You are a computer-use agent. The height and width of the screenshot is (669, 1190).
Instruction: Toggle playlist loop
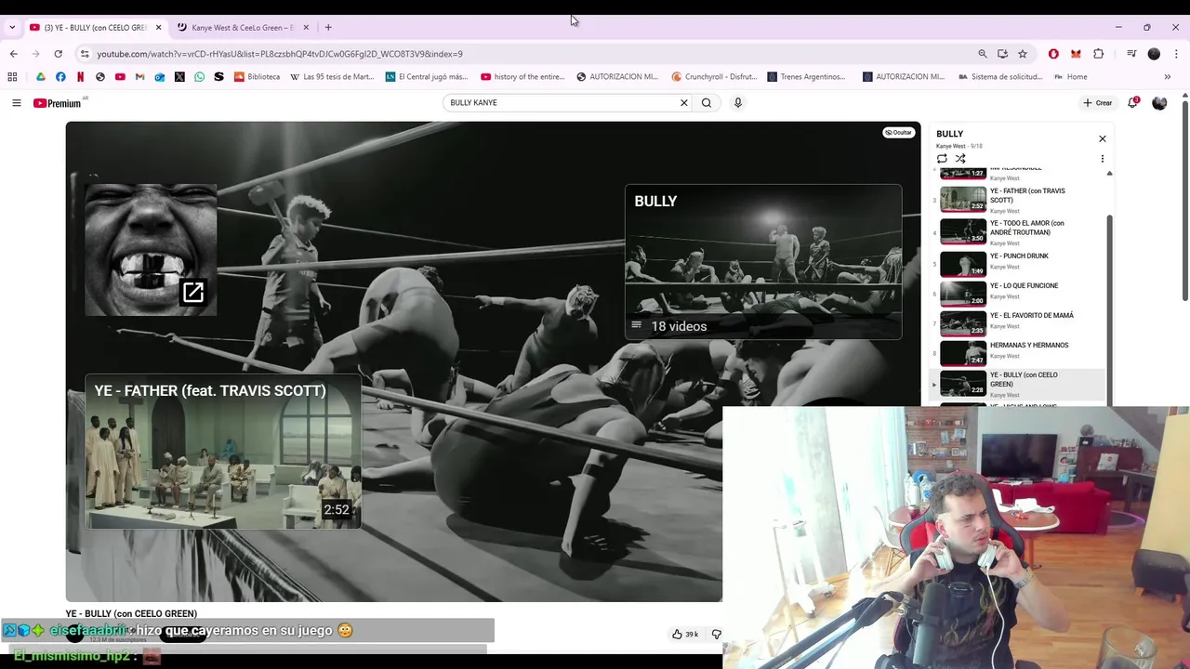pos(942,159)
